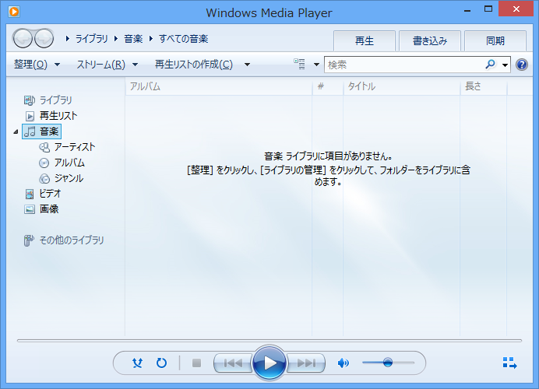Collapse the 音楽 tree node arrow
539x389 pixels.
(16, 131)
